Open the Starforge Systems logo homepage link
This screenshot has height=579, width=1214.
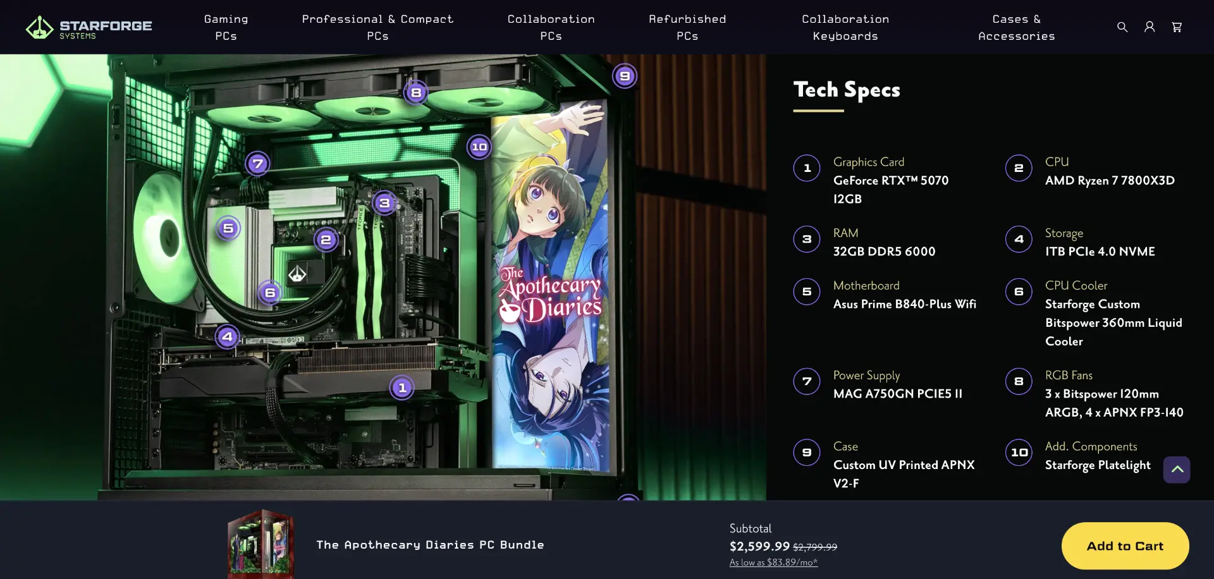pos(89,27)
